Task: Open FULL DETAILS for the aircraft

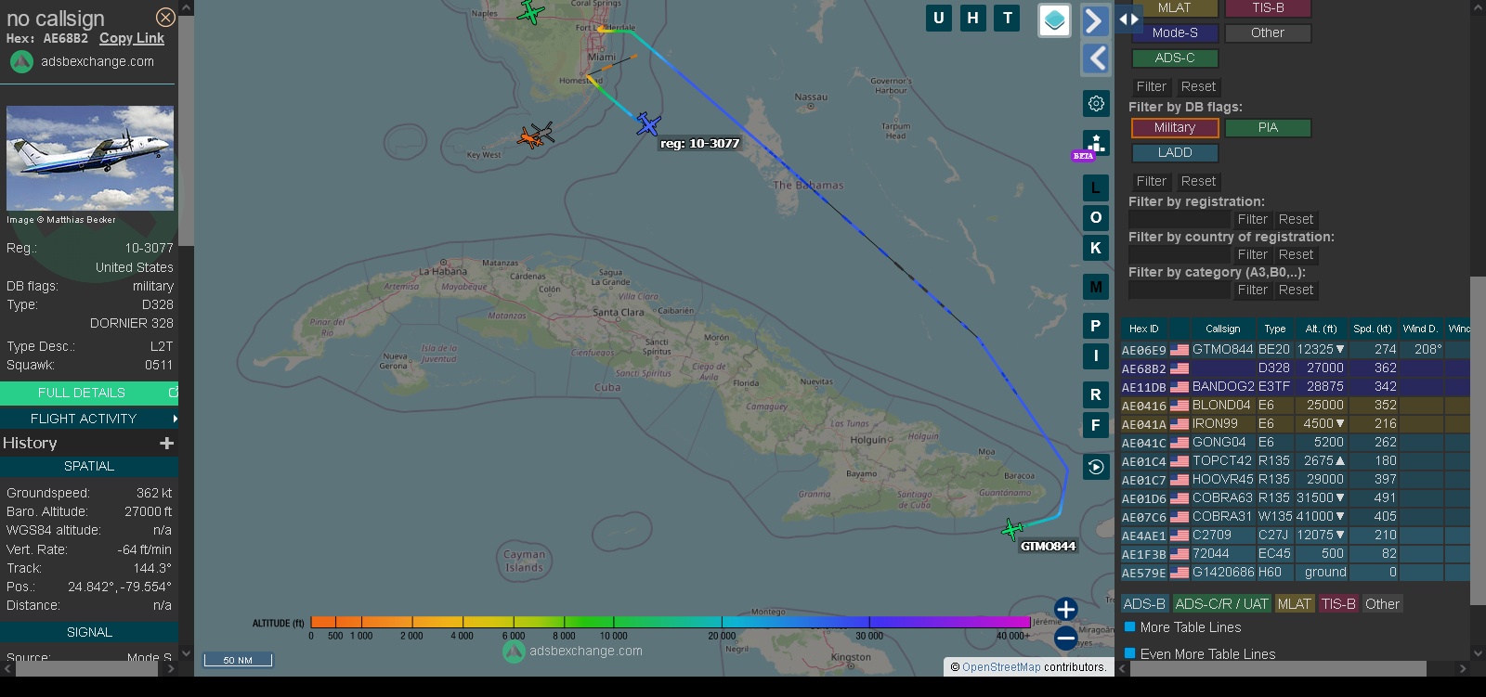Action: coord(89,393)
